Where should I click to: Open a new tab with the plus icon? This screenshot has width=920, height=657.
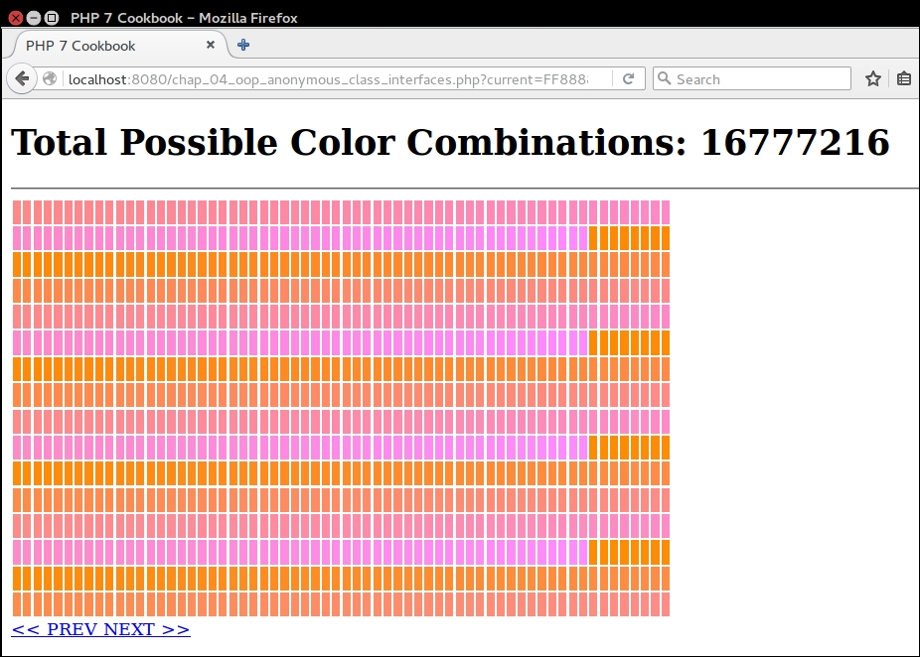pos(242,45)
